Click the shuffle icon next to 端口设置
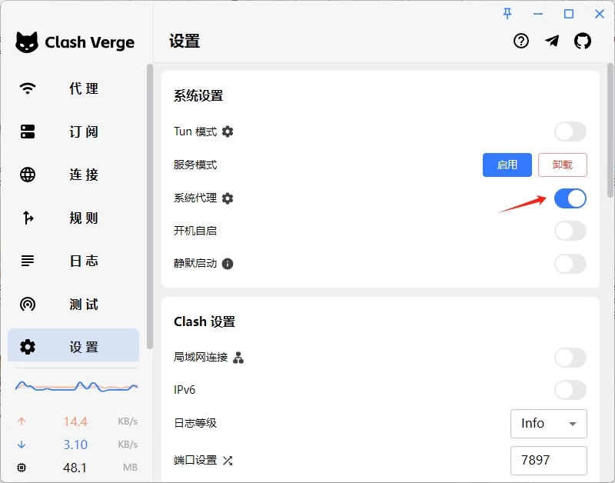 point(228,460)
